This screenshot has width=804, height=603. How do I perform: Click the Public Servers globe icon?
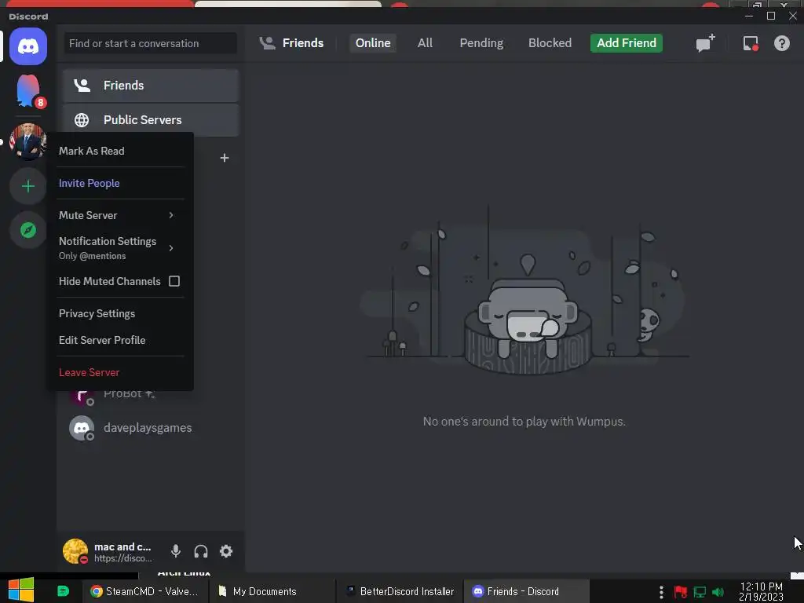[82, 120]
